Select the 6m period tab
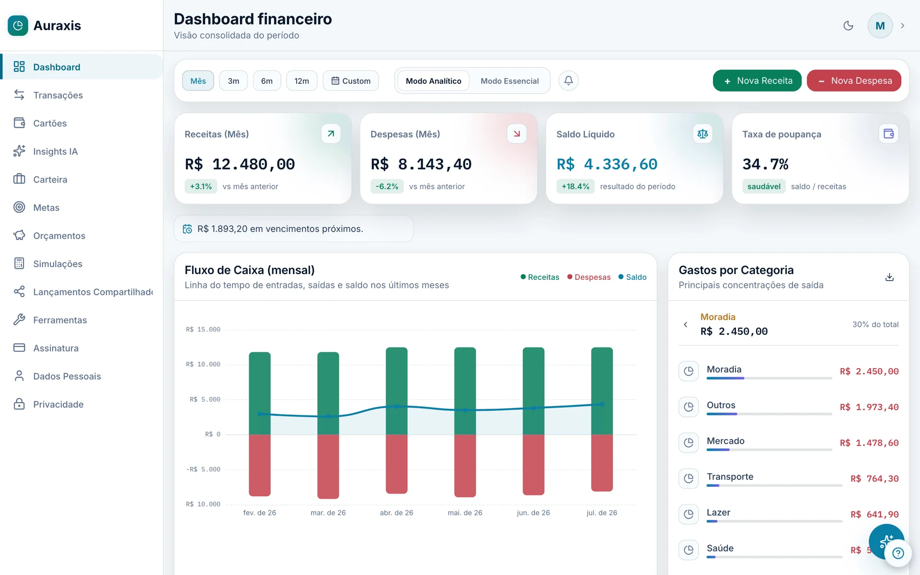The width and height of the screenshot is (920, 575). point(267,81)
